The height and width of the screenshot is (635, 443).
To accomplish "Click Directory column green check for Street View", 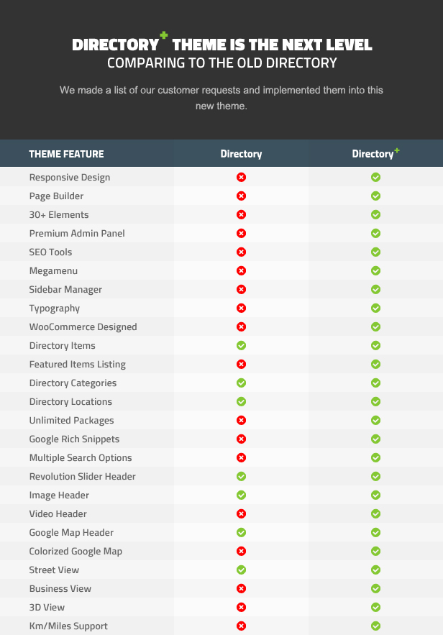I will tap(242, 570).
